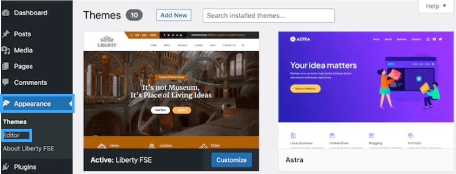
Task: Click the Astra theme name
Action: click(295, 160)
